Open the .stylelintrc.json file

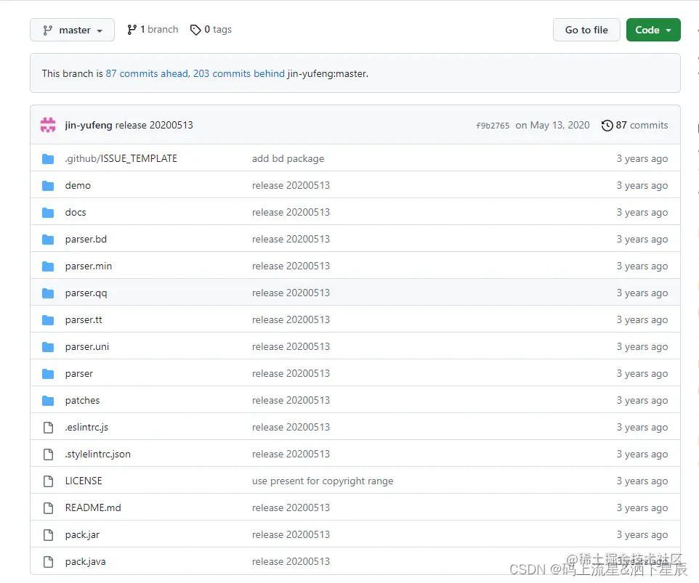point(98,454)
